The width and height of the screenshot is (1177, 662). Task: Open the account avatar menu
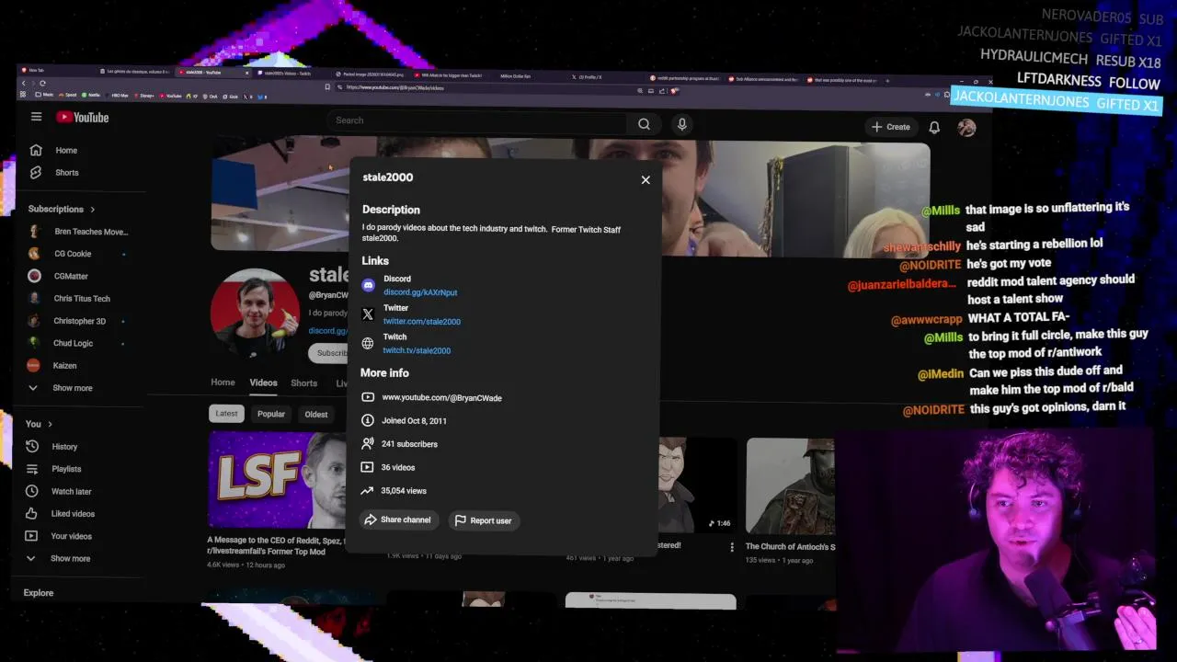point(966,128)
